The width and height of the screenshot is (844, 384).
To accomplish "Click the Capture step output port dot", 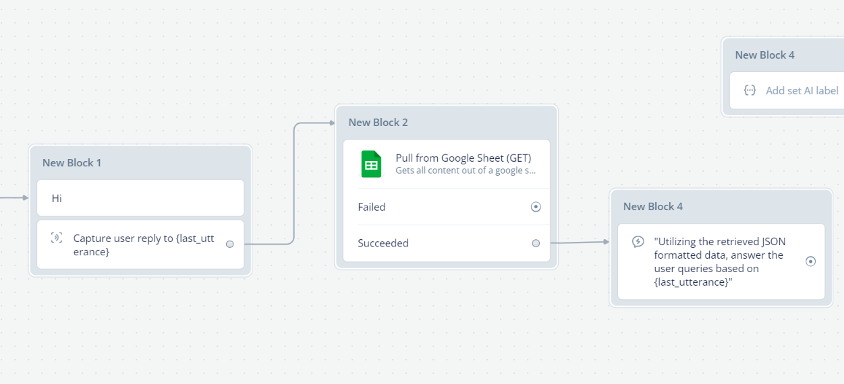I will (230, 244).
